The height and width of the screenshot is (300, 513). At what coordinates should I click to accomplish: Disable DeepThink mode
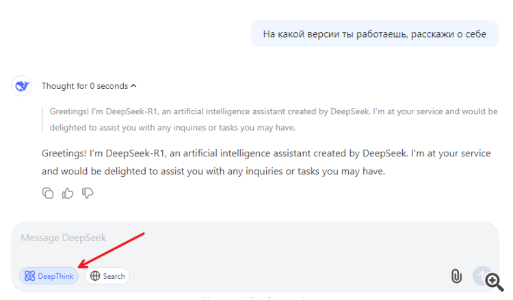tap(49, 276)
